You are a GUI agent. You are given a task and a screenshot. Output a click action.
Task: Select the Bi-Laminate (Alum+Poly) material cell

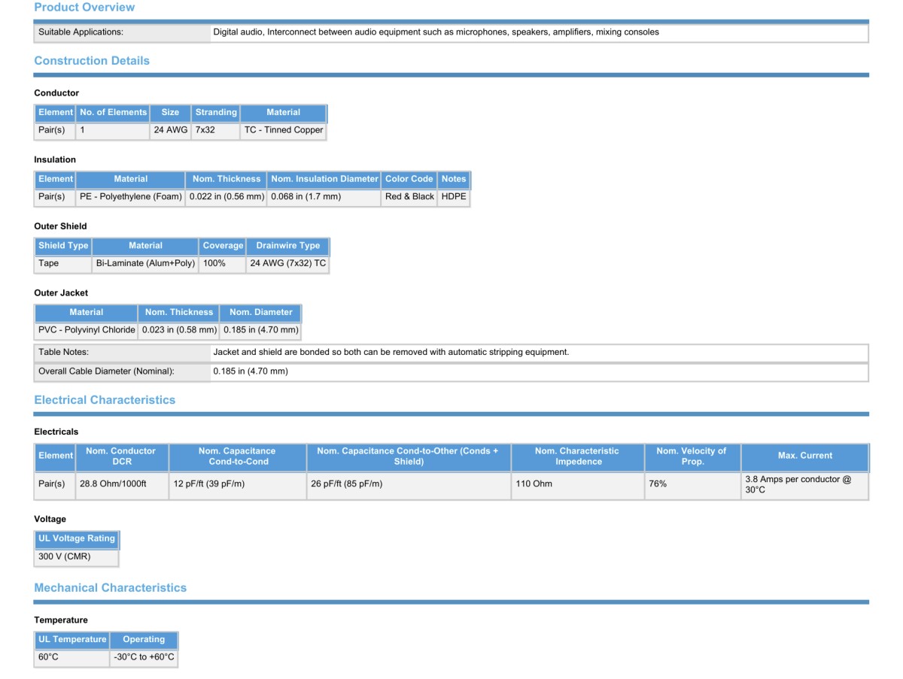pyautogui.click(x=145, y=264)
